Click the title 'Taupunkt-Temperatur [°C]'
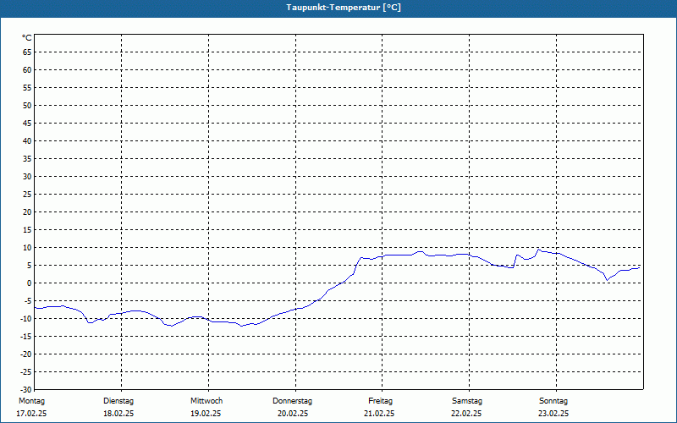This screenshot has width=677, height=423. coord(344,8)
